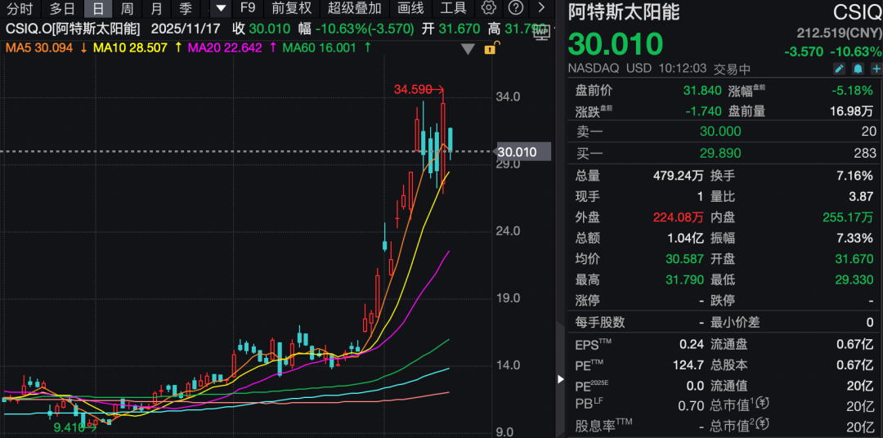Image resolution: width=883 pixels, height=438 pixels.
Task: Open the chart settings gear icon
Action: coord(489,8)
